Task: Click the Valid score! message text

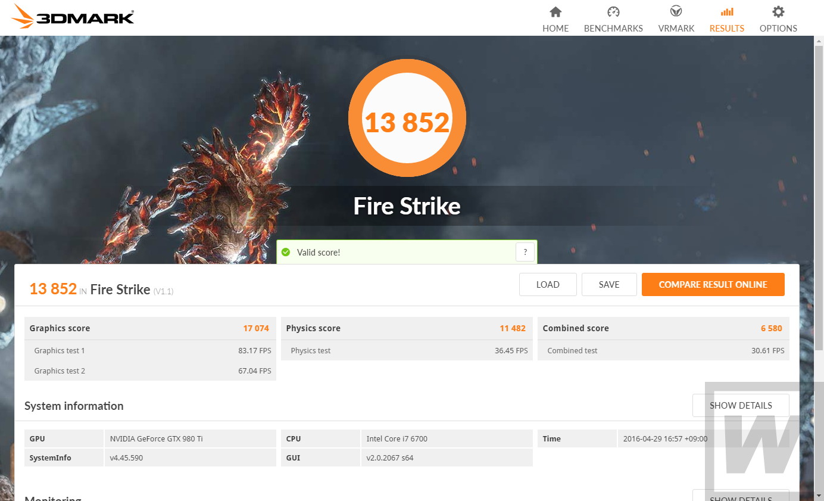Action: [x=319, y=253]
